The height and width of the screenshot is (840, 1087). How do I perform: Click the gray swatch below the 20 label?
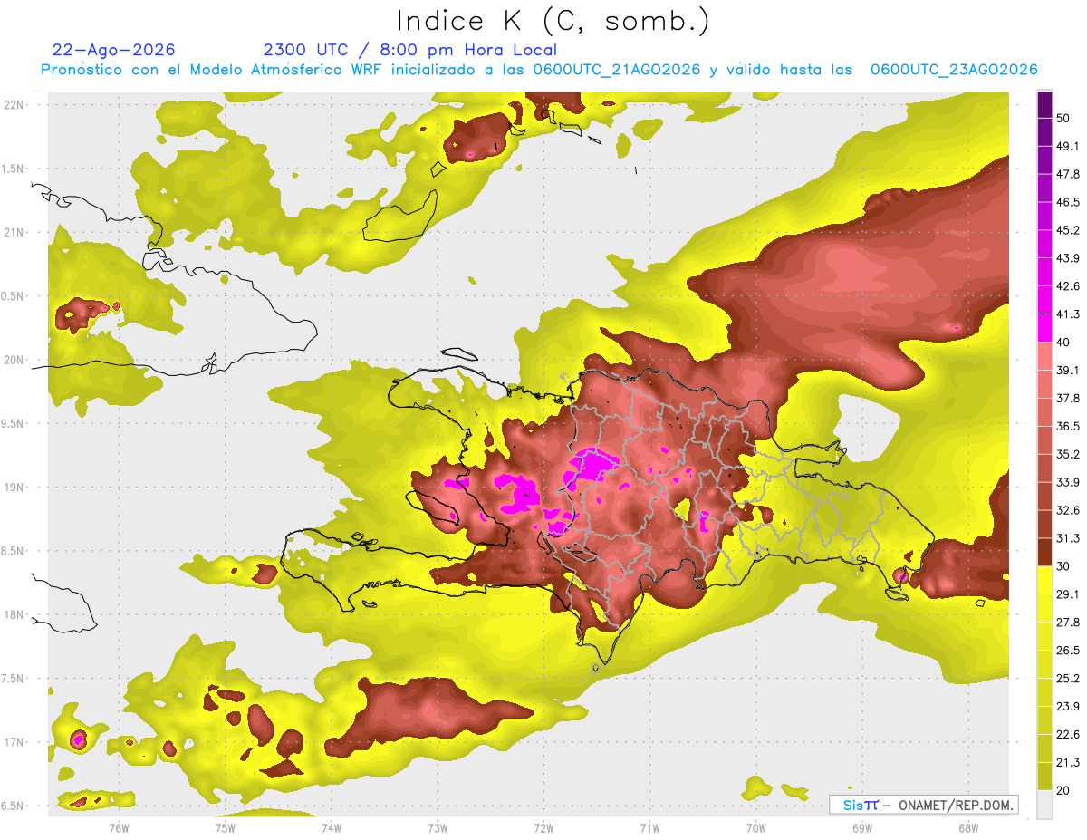click(1044, 805)
